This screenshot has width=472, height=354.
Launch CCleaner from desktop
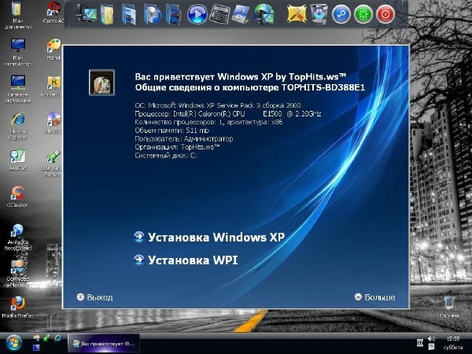[x=17, y=197]
